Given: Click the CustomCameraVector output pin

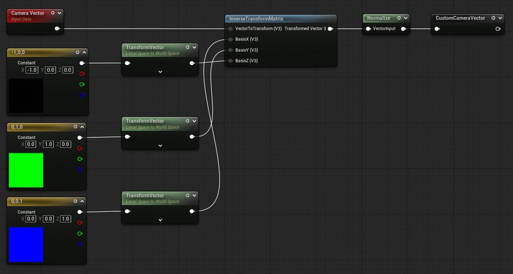Looking at the screenshot, I should point(498,28).
